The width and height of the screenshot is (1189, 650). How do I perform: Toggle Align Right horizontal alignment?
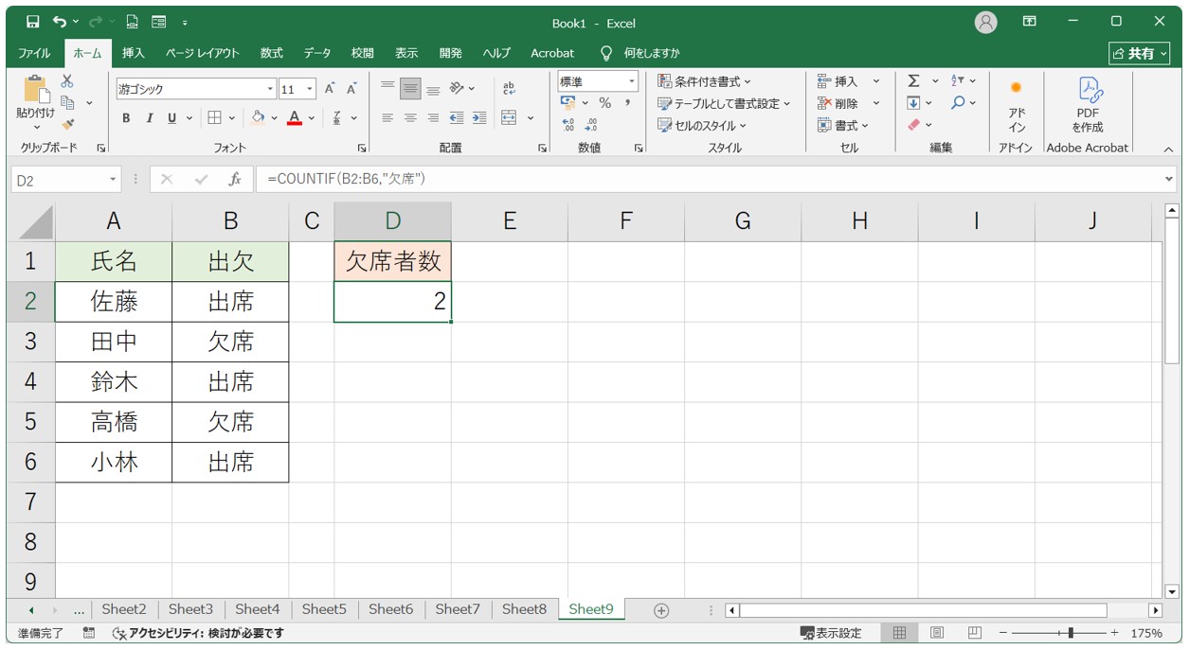433,118
